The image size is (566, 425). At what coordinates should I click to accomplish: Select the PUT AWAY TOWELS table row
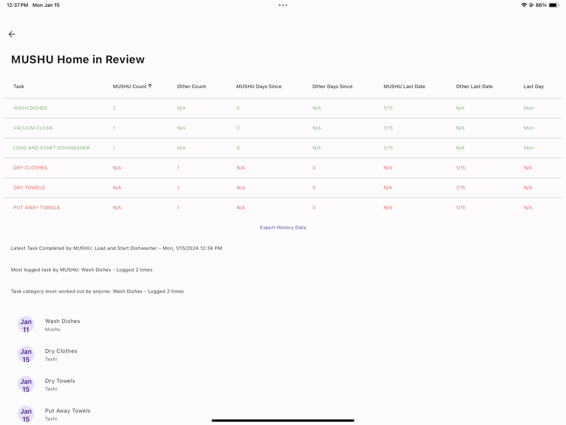pos(282,207)
